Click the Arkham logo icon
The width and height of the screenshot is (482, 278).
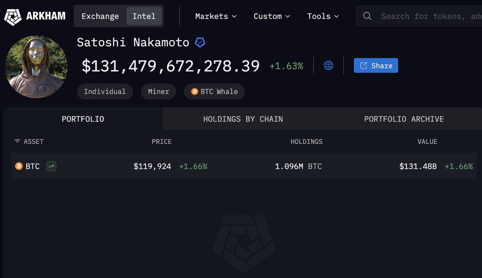(x=12, y=16)
